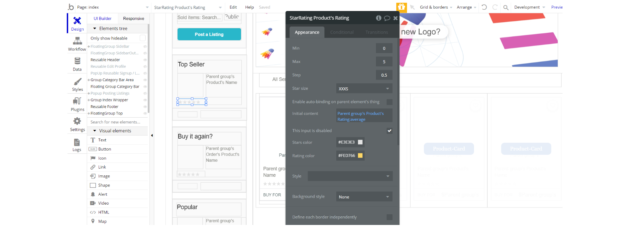Open the Plugins icon in sidebar

[77, 101]
